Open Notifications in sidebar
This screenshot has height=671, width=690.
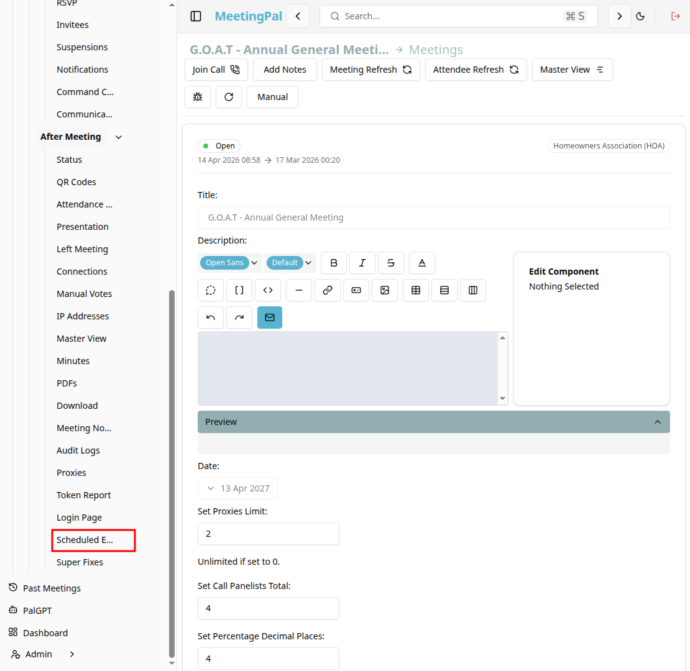pos(82,70)
